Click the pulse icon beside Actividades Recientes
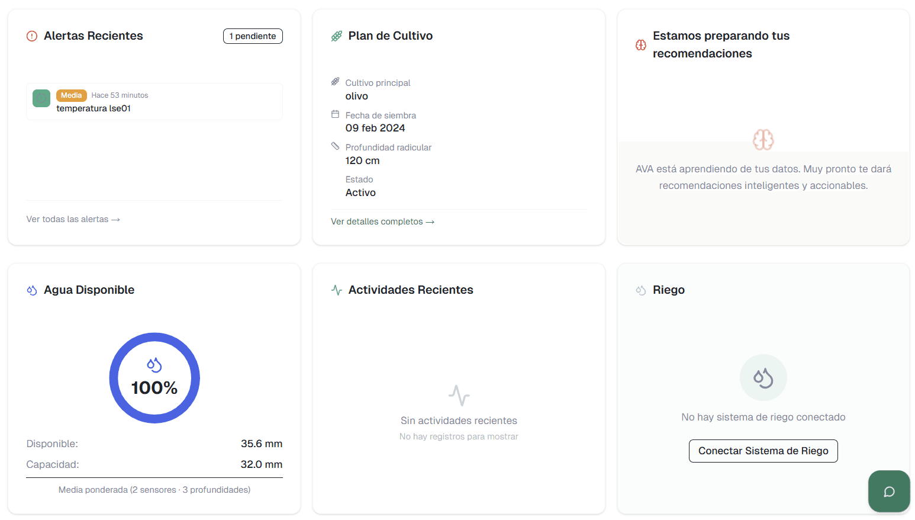This screenshot has height=520, width=915. click(337, 290)
